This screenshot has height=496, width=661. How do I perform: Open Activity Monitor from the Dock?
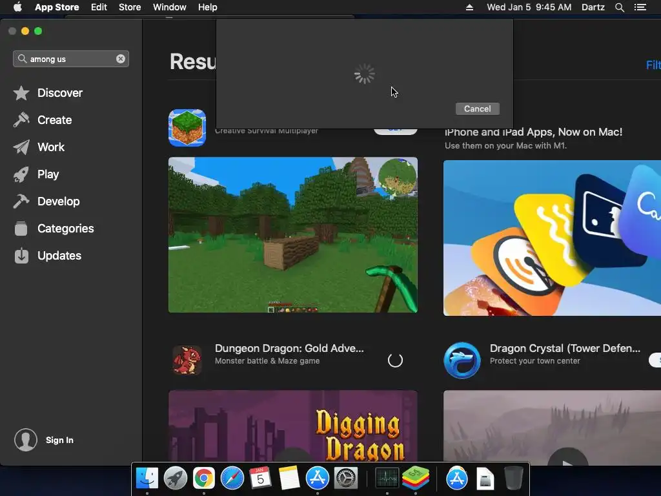coord(387,479)
